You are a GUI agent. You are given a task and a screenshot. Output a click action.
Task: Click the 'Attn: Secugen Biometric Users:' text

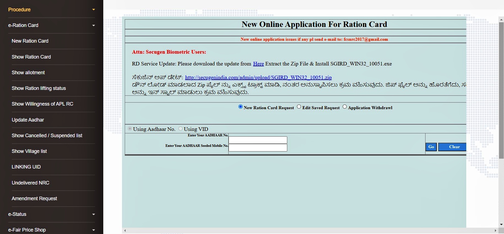(169, 52)
